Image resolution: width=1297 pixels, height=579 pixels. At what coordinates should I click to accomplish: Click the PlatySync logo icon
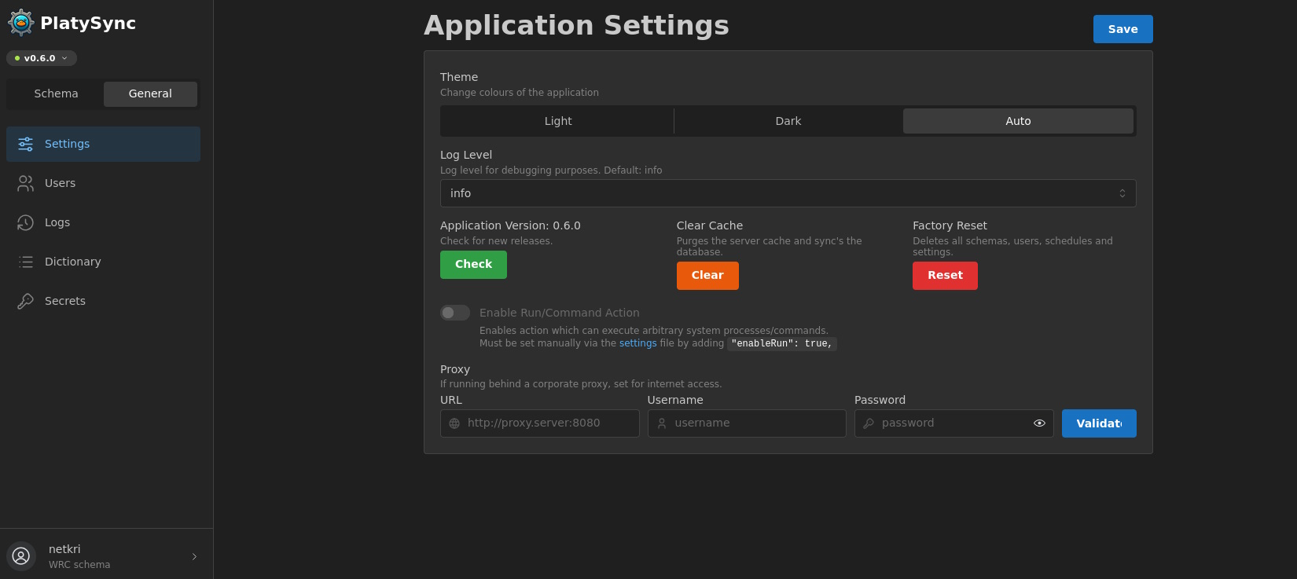click(21, 23)
